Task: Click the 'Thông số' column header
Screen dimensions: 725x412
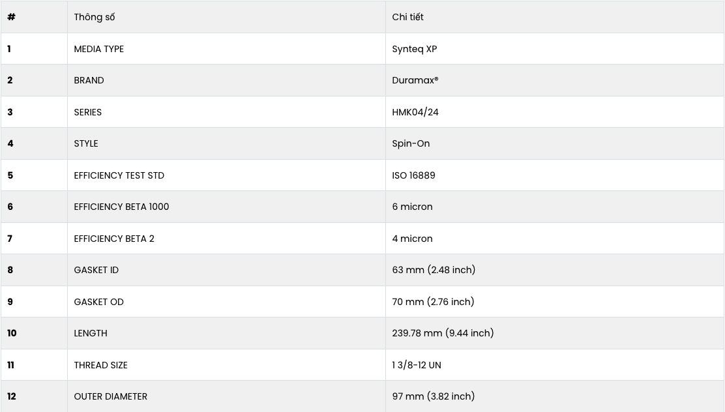Action: tap(95, 17)
